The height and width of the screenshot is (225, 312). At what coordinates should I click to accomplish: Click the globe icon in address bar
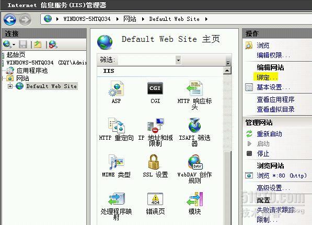tap(48, 19)
